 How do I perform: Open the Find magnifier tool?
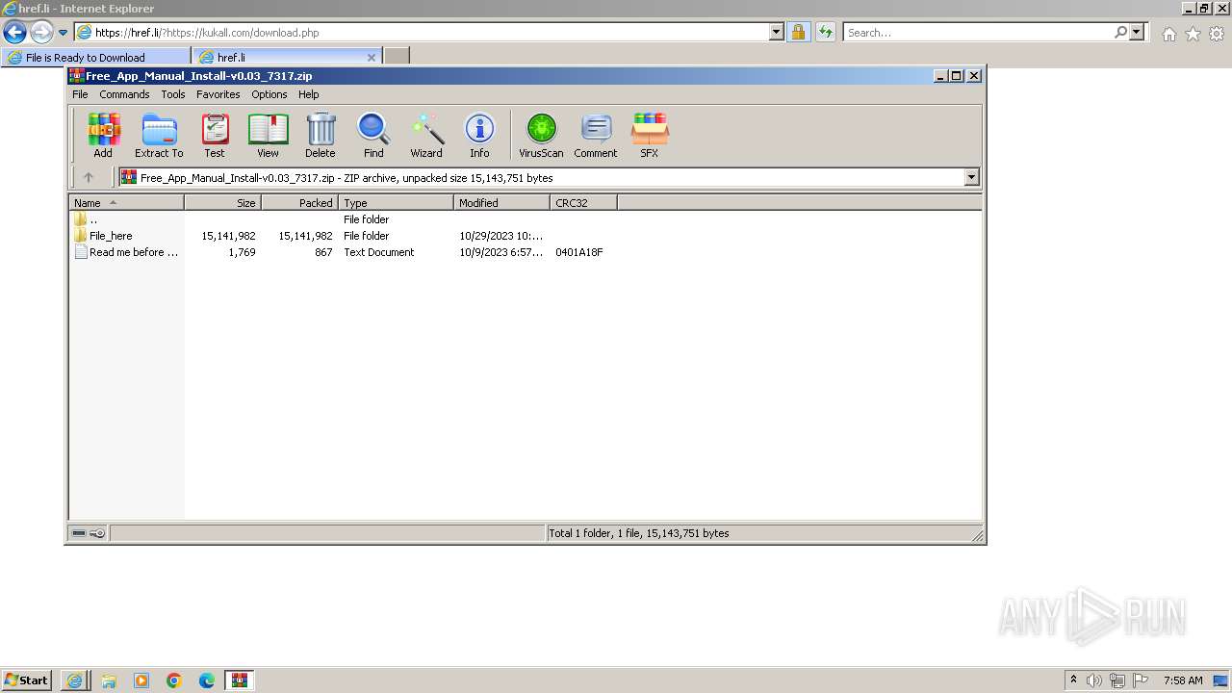[x=373, y=135]
